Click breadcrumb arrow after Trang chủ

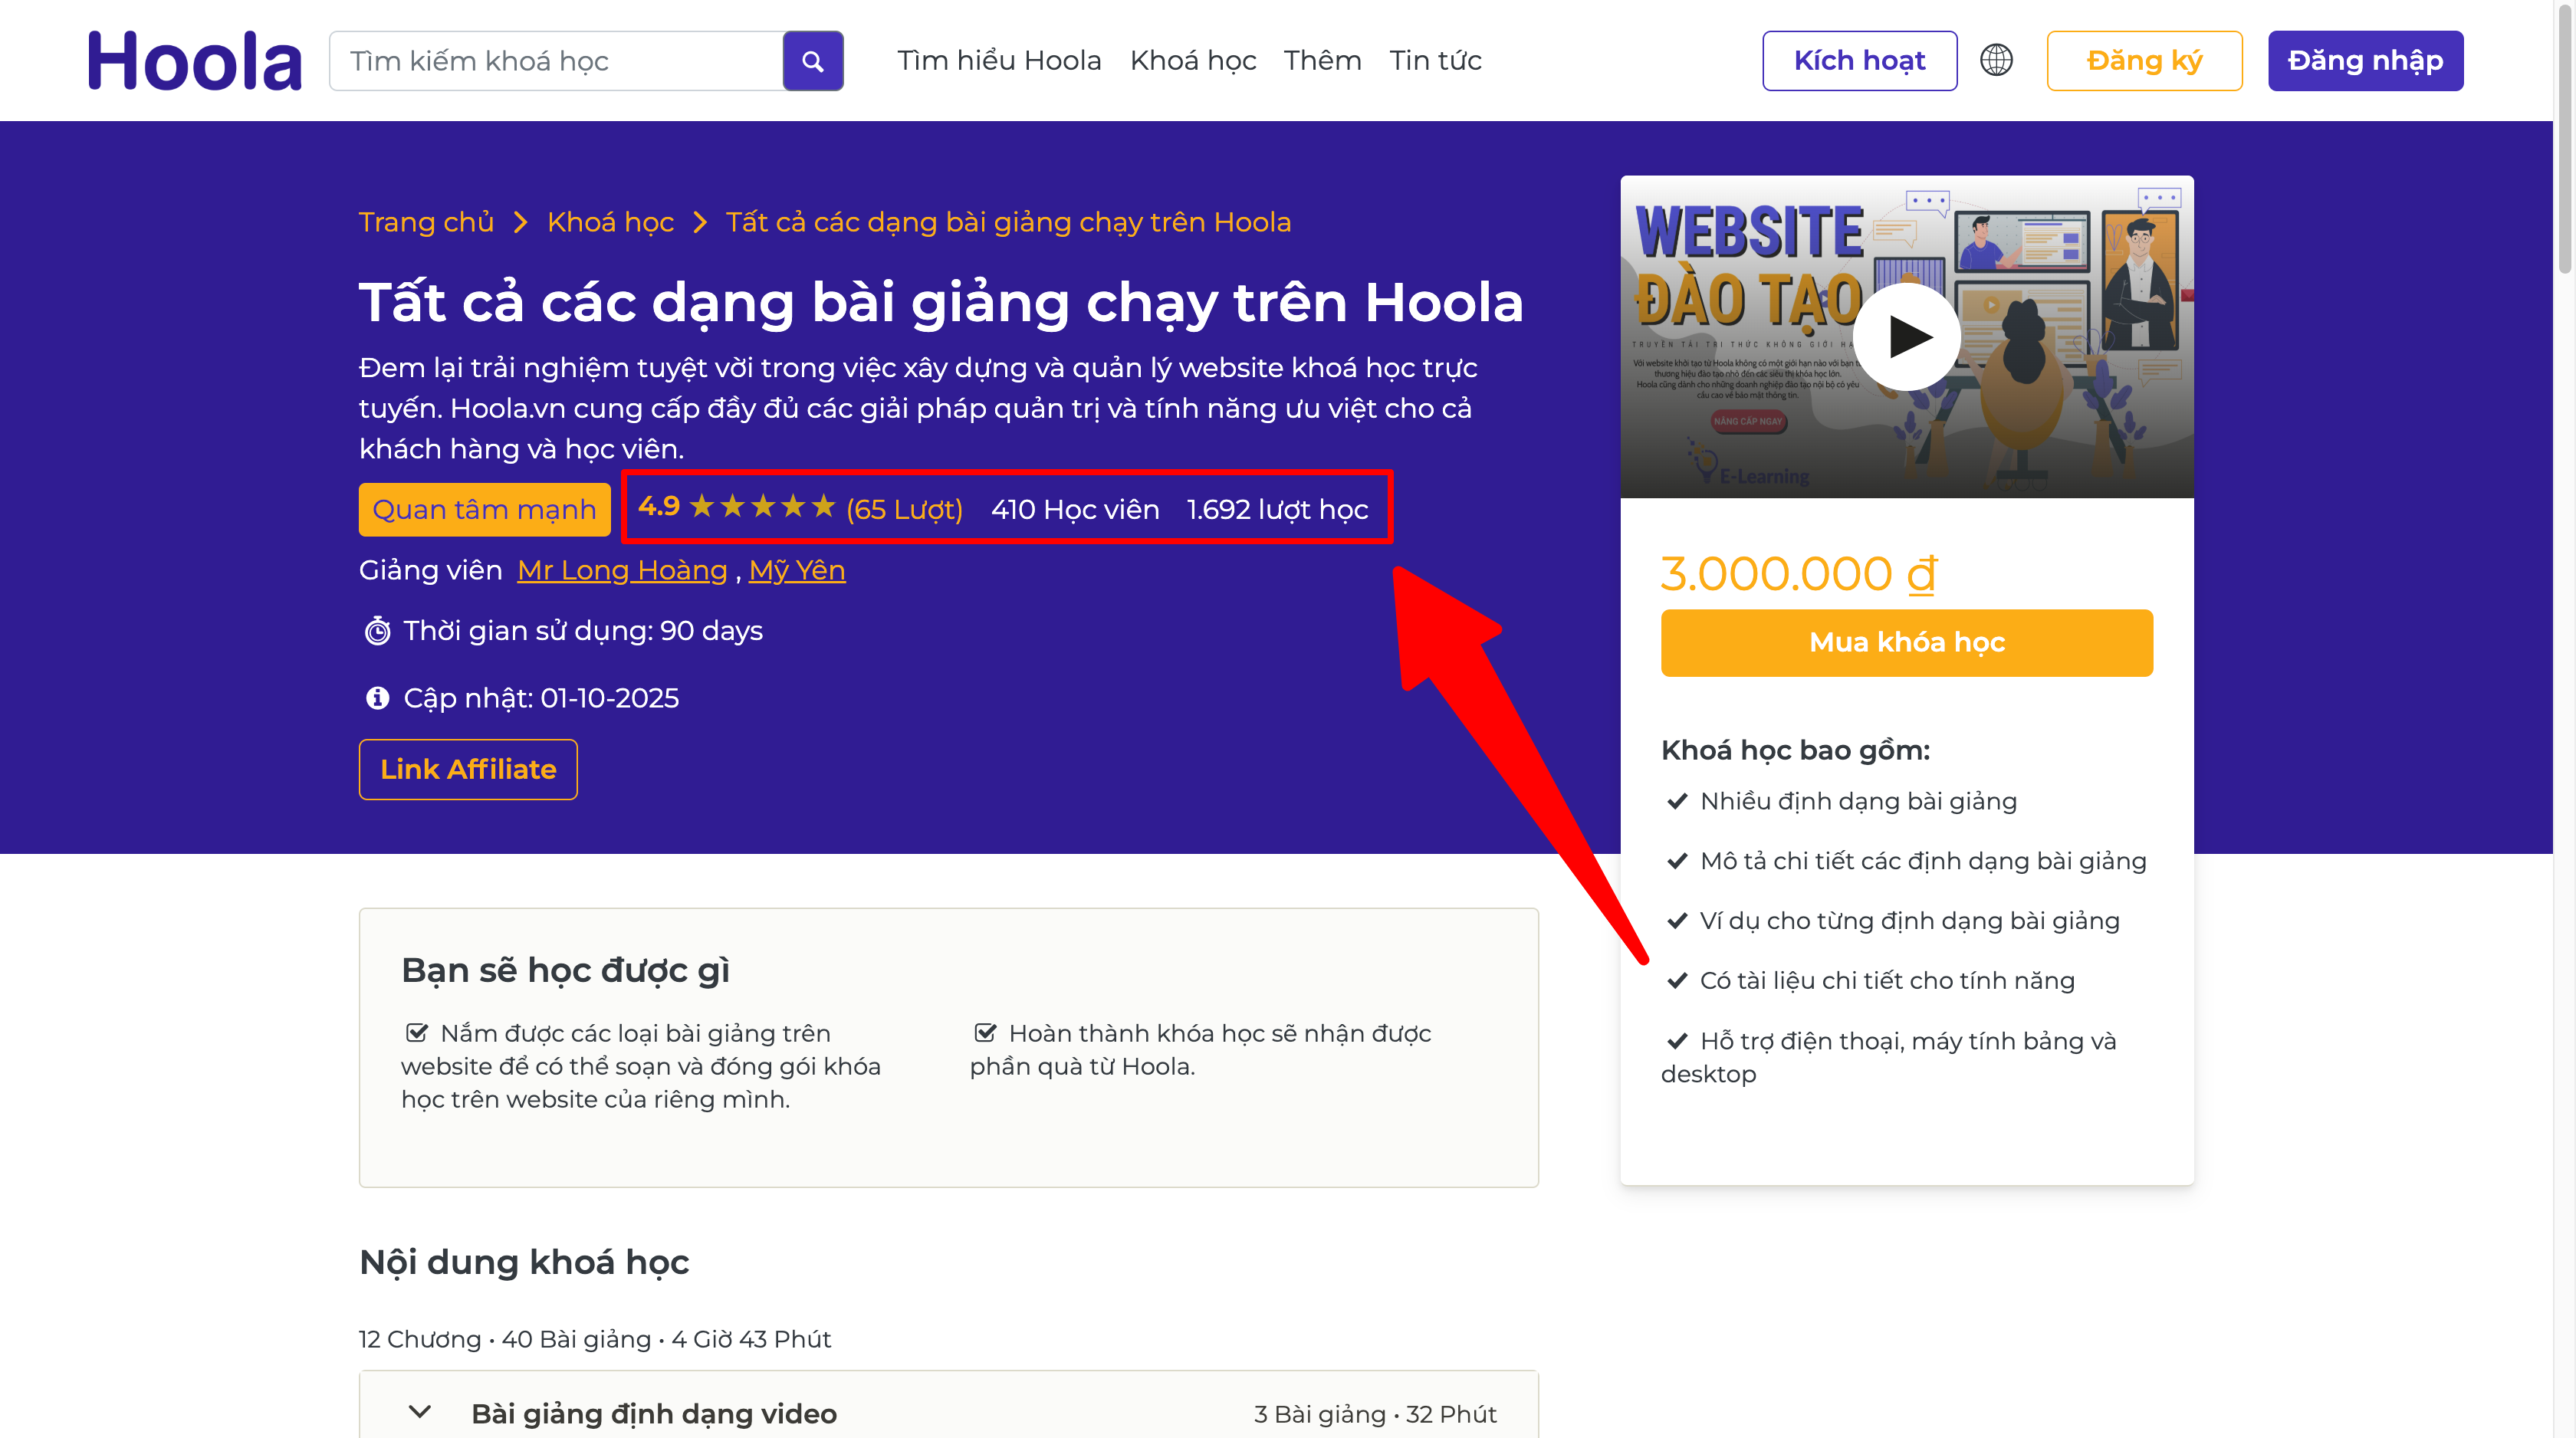coord(520,222)
